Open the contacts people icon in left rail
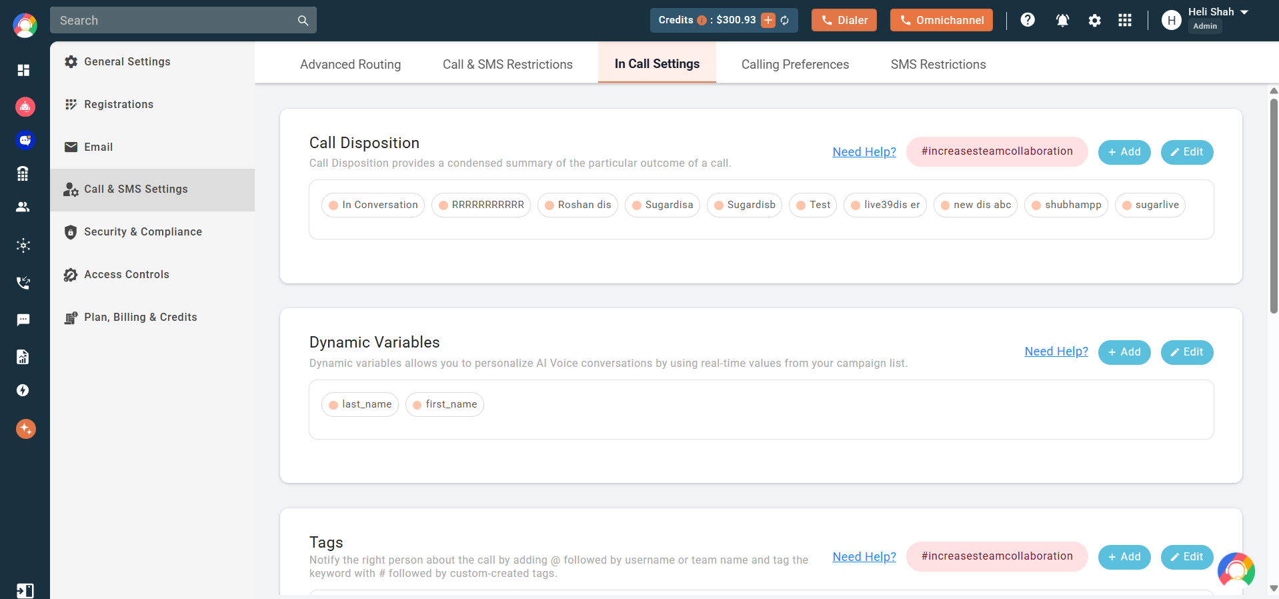The width and height of the screenshot is (1279, 599). coord(23,207)
